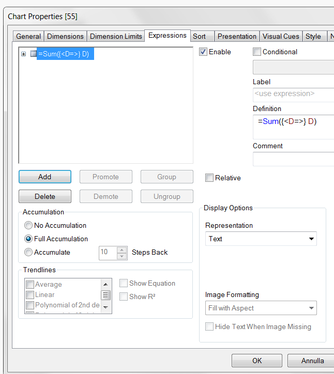Viewport: 334px width, 374px height.
Task: Cancel with the Annulla button
Action: click(x=311, y=361)
